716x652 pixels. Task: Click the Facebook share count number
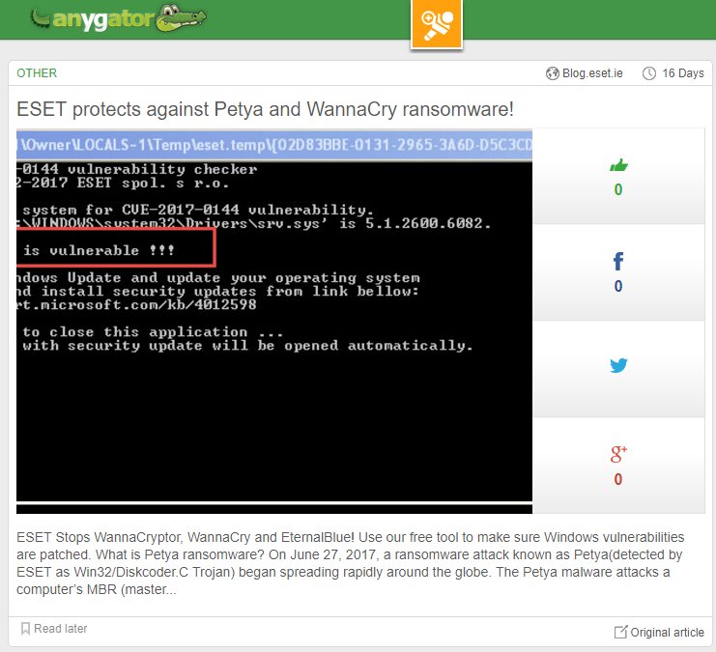(x=618, y=286)
